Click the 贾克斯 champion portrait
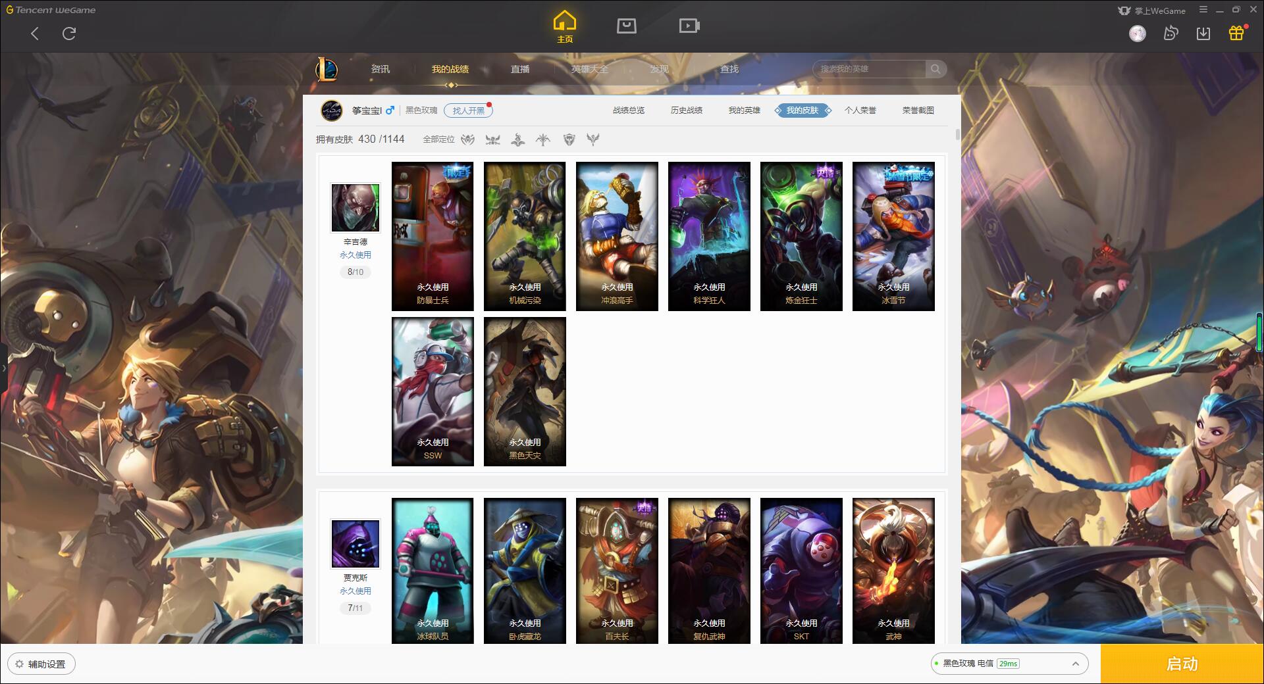 pyautogui.click(x=355, y=544)
